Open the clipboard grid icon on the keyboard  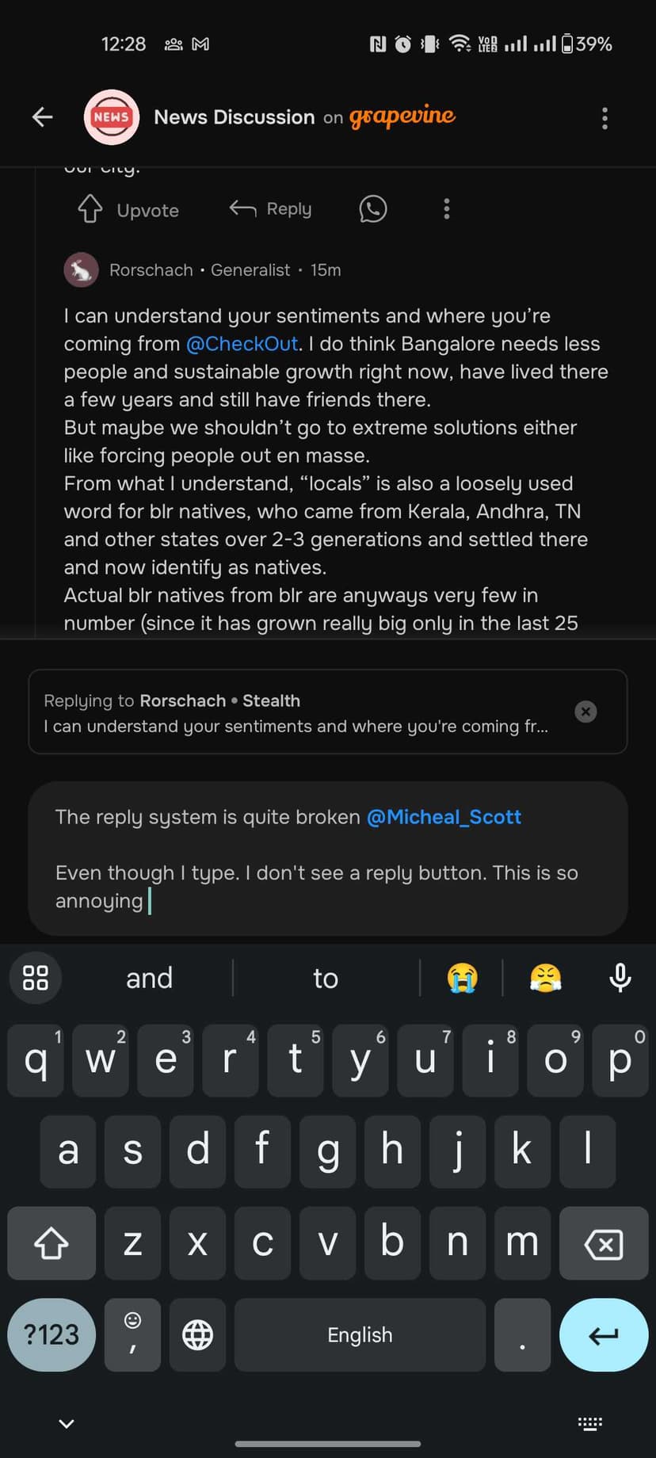(x=35, y=978)
